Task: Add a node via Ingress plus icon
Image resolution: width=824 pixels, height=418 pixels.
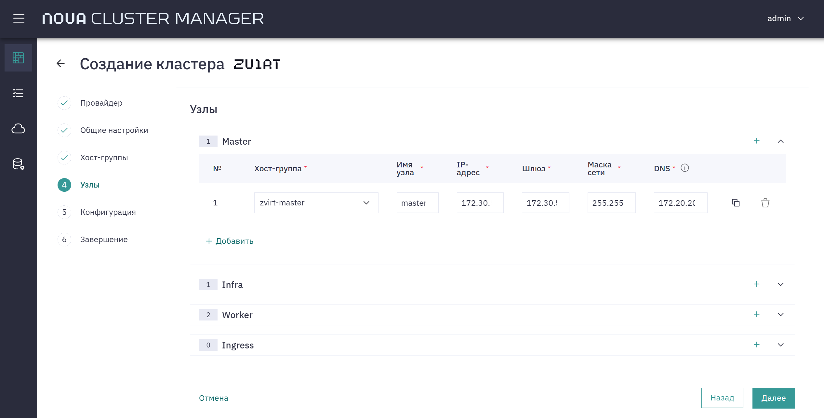Action: 757,345
